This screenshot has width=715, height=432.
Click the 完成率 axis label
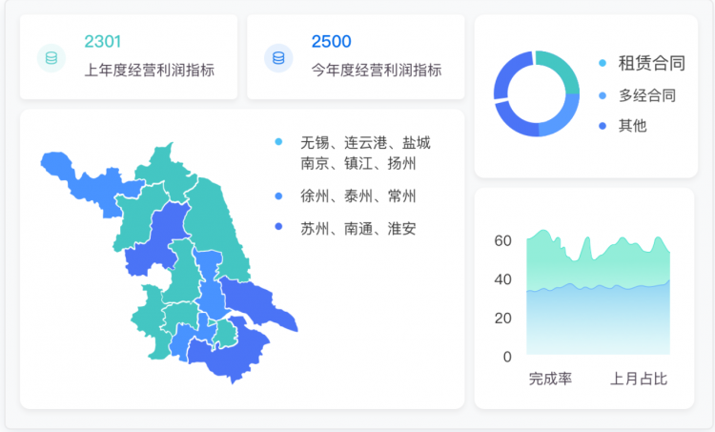550,379
